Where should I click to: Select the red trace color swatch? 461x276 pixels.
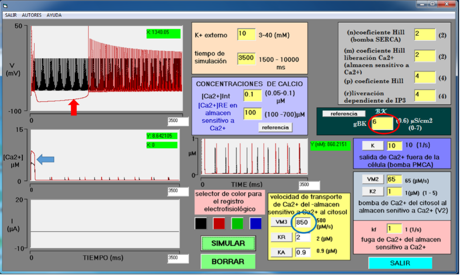tap(219, 223)
